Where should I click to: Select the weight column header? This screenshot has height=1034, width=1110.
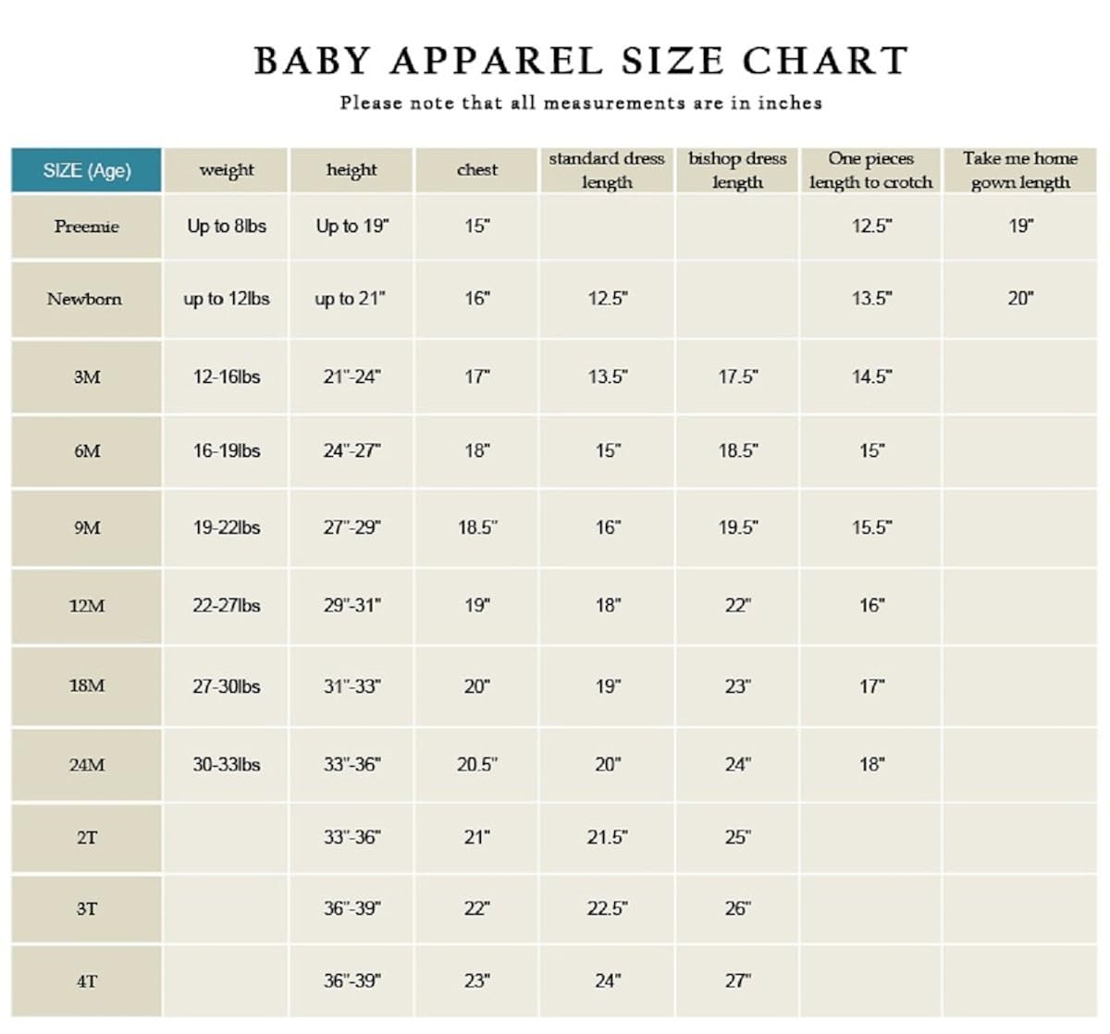227,170
